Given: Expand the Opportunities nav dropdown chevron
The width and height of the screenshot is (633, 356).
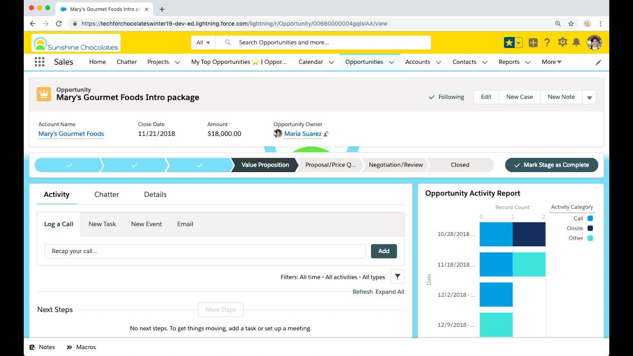Looking at the screenshot, I should [x=392, y=62].
